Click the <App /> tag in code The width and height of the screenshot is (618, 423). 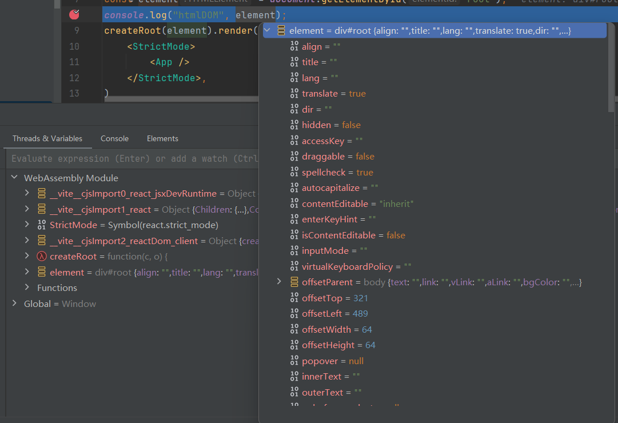[169, 62]
